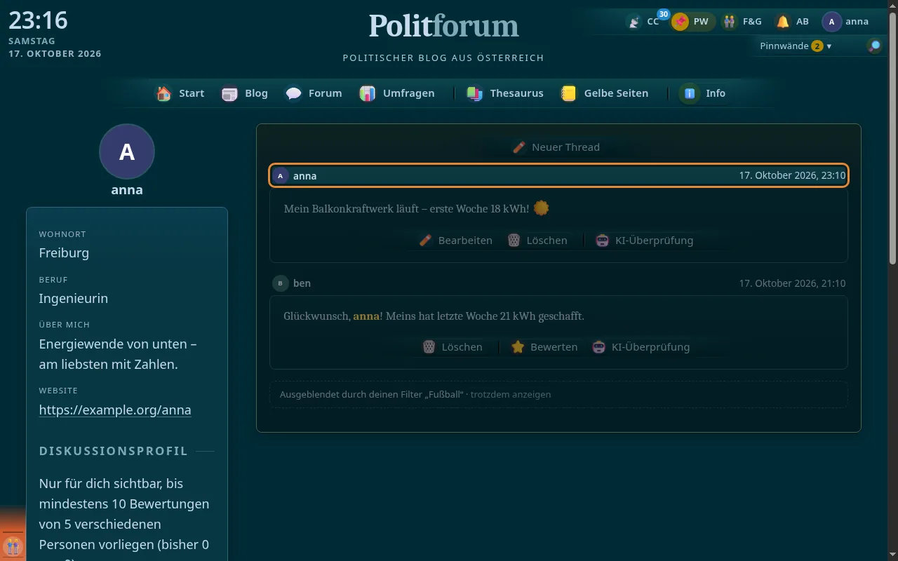Click the magnifying glass search icon
This screenshot has width=898, height=561.
(874, 46)
